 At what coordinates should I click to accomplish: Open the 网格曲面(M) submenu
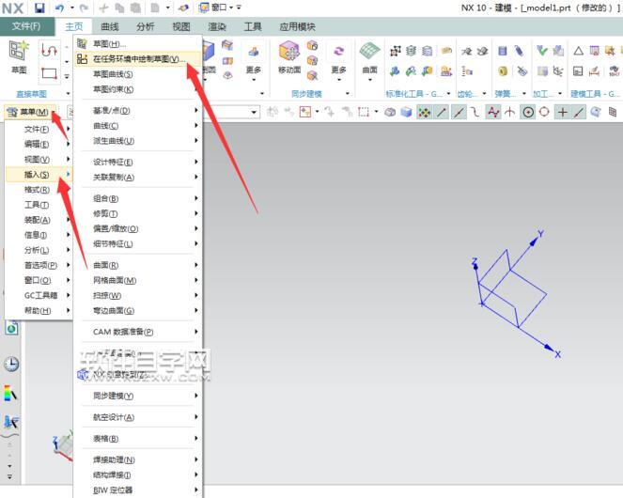tap(138, 281)
